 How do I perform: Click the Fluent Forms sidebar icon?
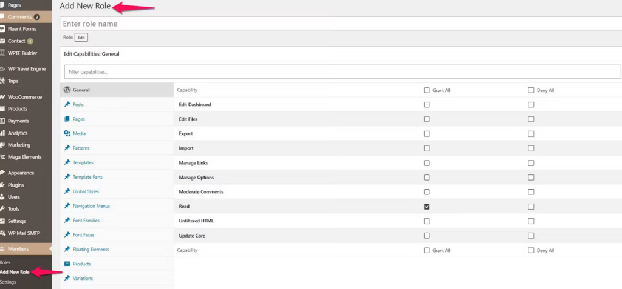[x=2, y=29]
